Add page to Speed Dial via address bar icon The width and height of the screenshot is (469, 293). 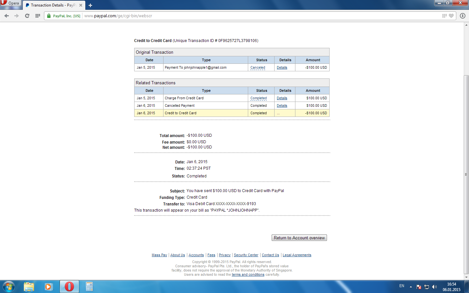pos(445,16)
